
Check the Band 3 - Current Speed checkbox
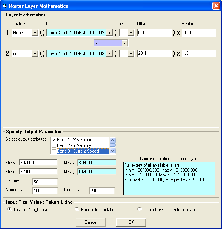[x=54, y=151]
